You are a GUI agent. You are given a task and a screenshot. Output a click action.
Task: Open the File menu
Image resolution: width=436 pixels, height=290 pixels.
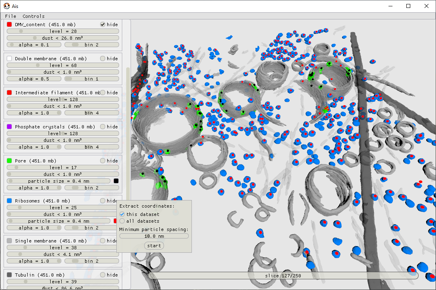(x=11, y=16)
